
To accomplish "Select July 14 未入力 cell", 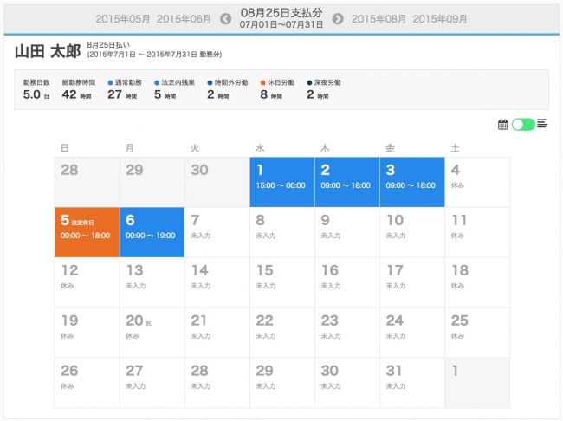I will (x=217, y=282).
